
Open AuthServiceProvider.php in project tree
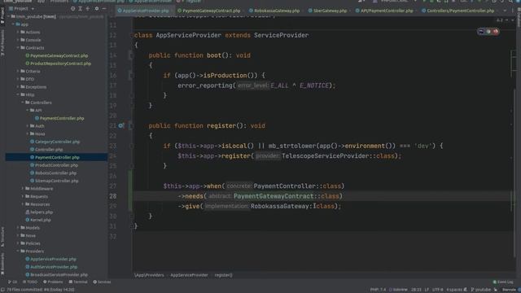coord(51,267)
